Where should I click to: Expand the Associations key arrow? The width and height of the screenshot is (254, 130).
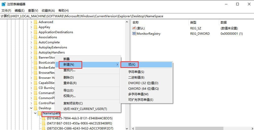[x=31, y=37]
